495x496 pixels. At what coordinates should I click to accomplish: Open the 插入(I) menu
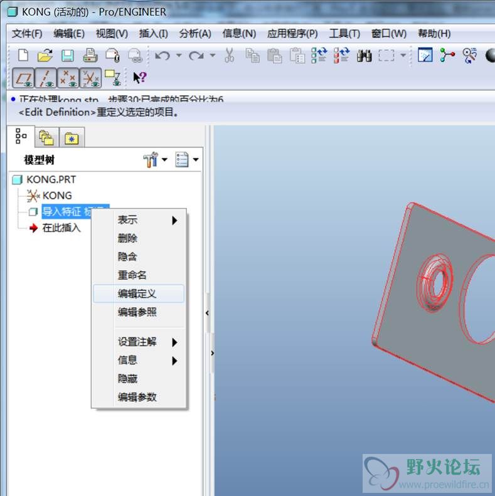click(154, 33)
